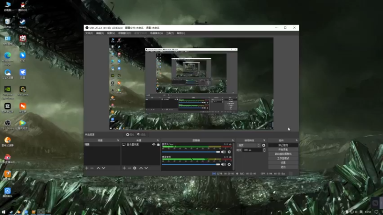
Task: Click the Exit (退出) button in Controls
Action: 283,167
